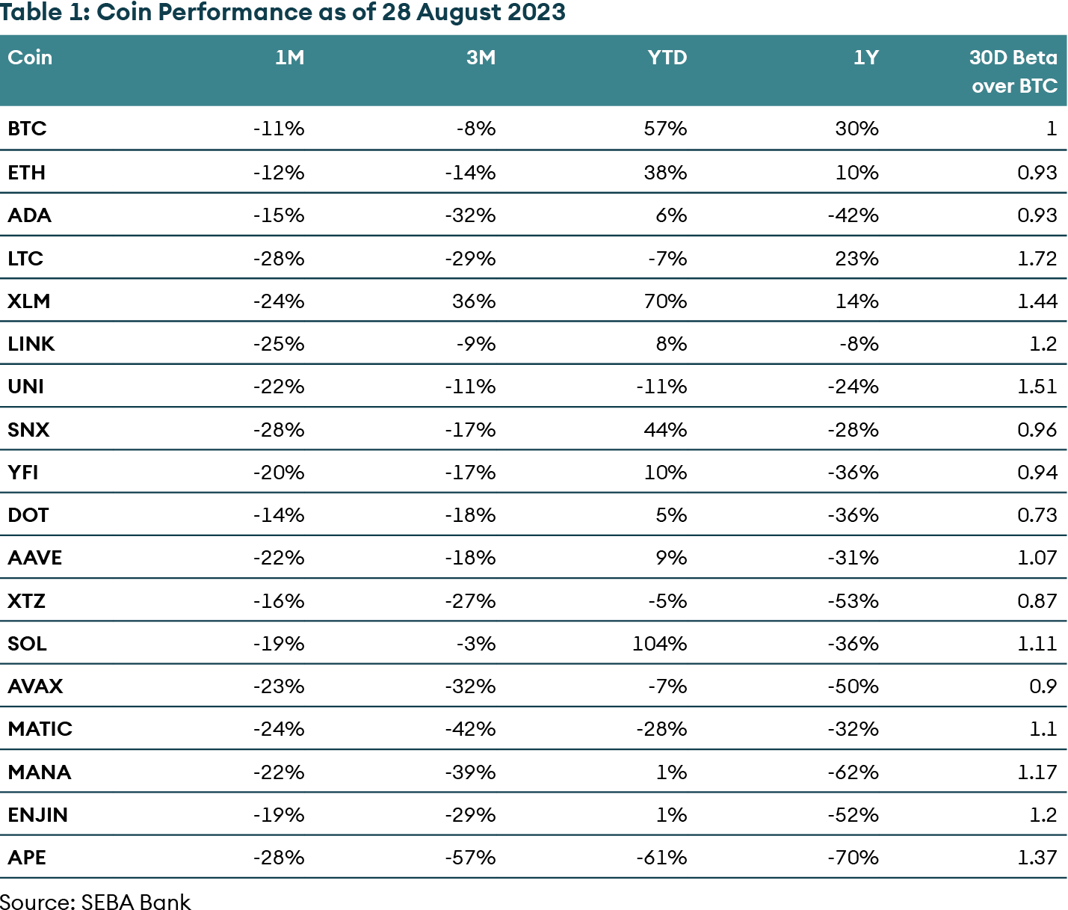Select the ETH coin name cell
Screen dimensions: 1068x910
27,173
